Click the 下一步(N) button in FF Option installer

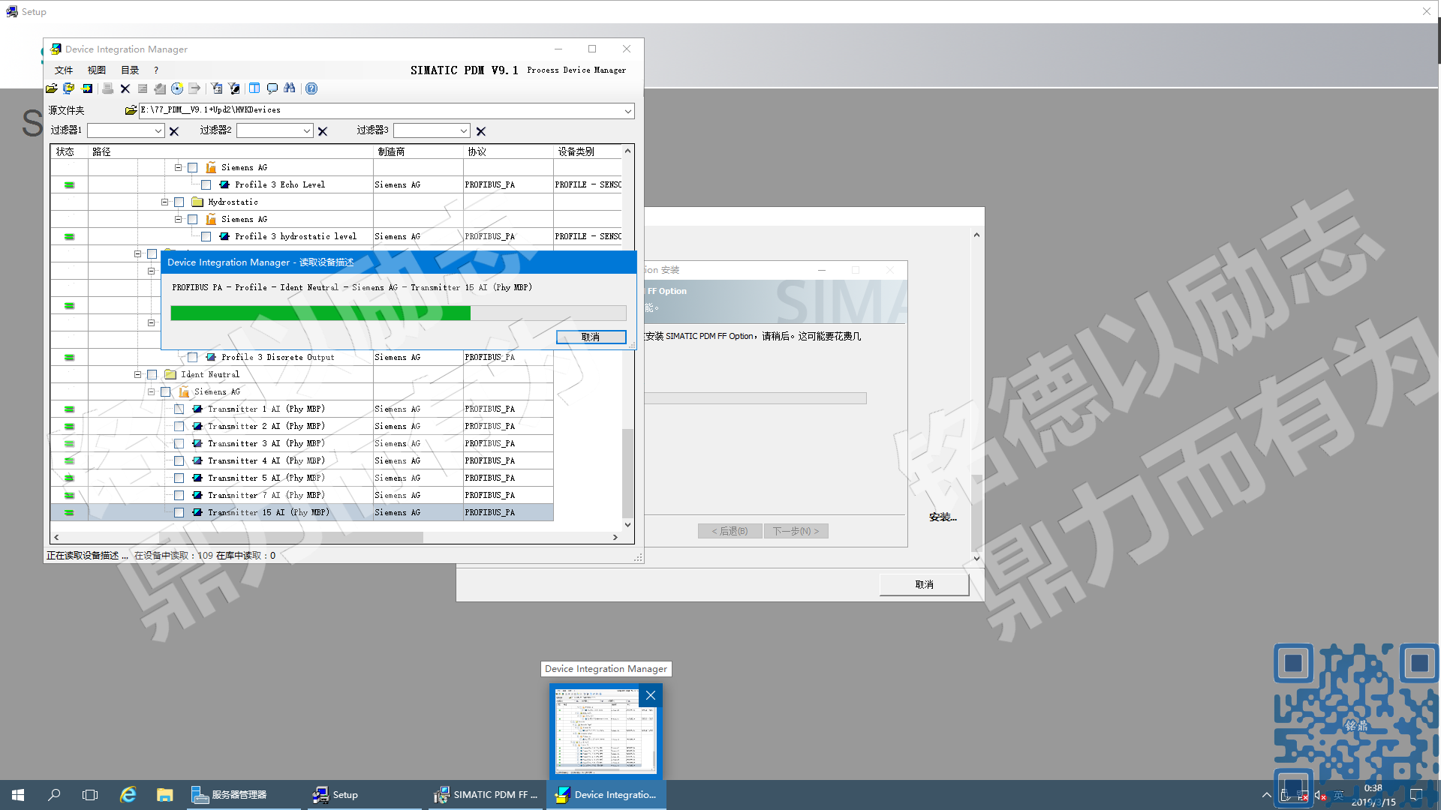pyautogui.click(x=796, y=531)
